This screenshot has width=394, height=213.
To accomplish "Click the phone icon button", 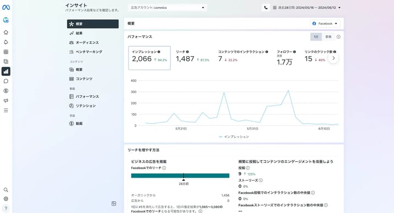I will (x=266, y=8).
